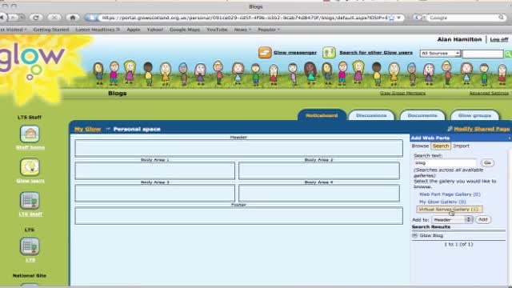
Task: Click the Glow learn lightbulb icon
Action: click(x=30, y=167)
